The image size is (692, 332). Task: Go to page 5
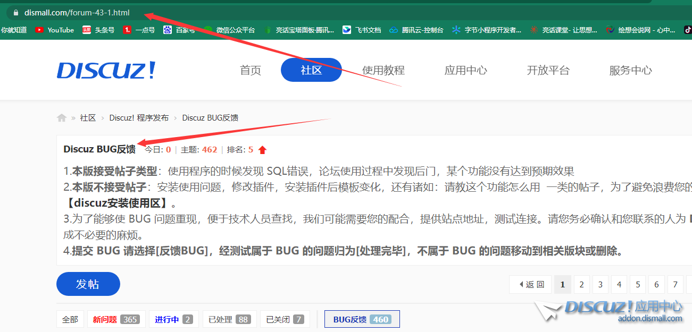click(638, 285)
